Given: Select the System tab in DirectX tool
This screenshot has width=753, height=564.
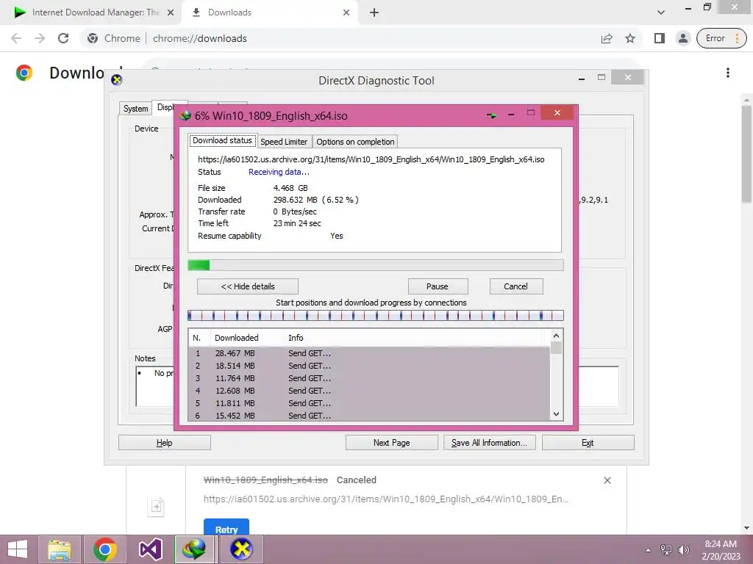Looking at the screenshot, I should point(135,109).
